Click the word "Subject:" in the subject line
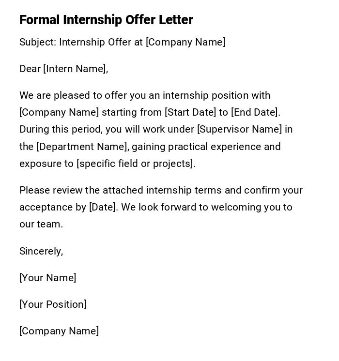The width and height of the screenshot is (339, 361). coord(38,42)
